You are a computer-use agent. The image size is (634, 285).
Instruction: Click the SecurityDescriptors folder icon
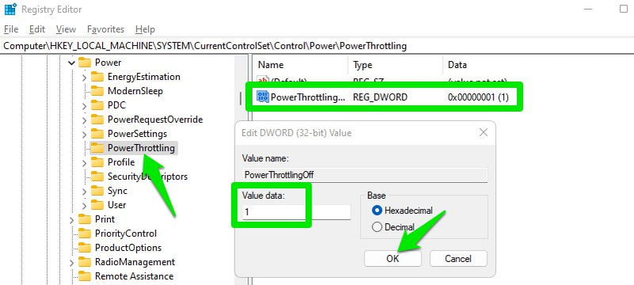pyautogui.click(x=97, y=177)
